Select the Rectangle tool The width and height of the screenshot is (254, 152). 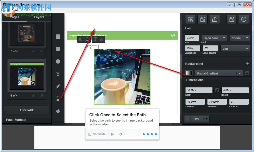(58, 36)
